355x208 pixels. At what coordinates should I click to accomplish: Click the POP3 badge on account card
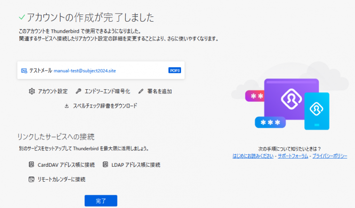coord(174,70)
